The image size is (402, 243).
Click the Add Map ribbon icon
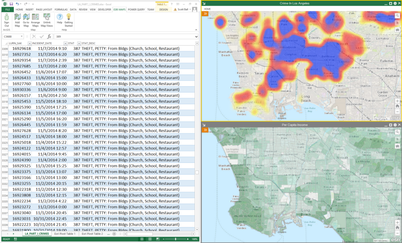coord(17,20)
